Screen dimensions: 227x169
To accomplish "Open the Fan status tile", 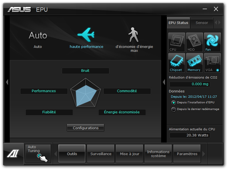I will point(212,42).
